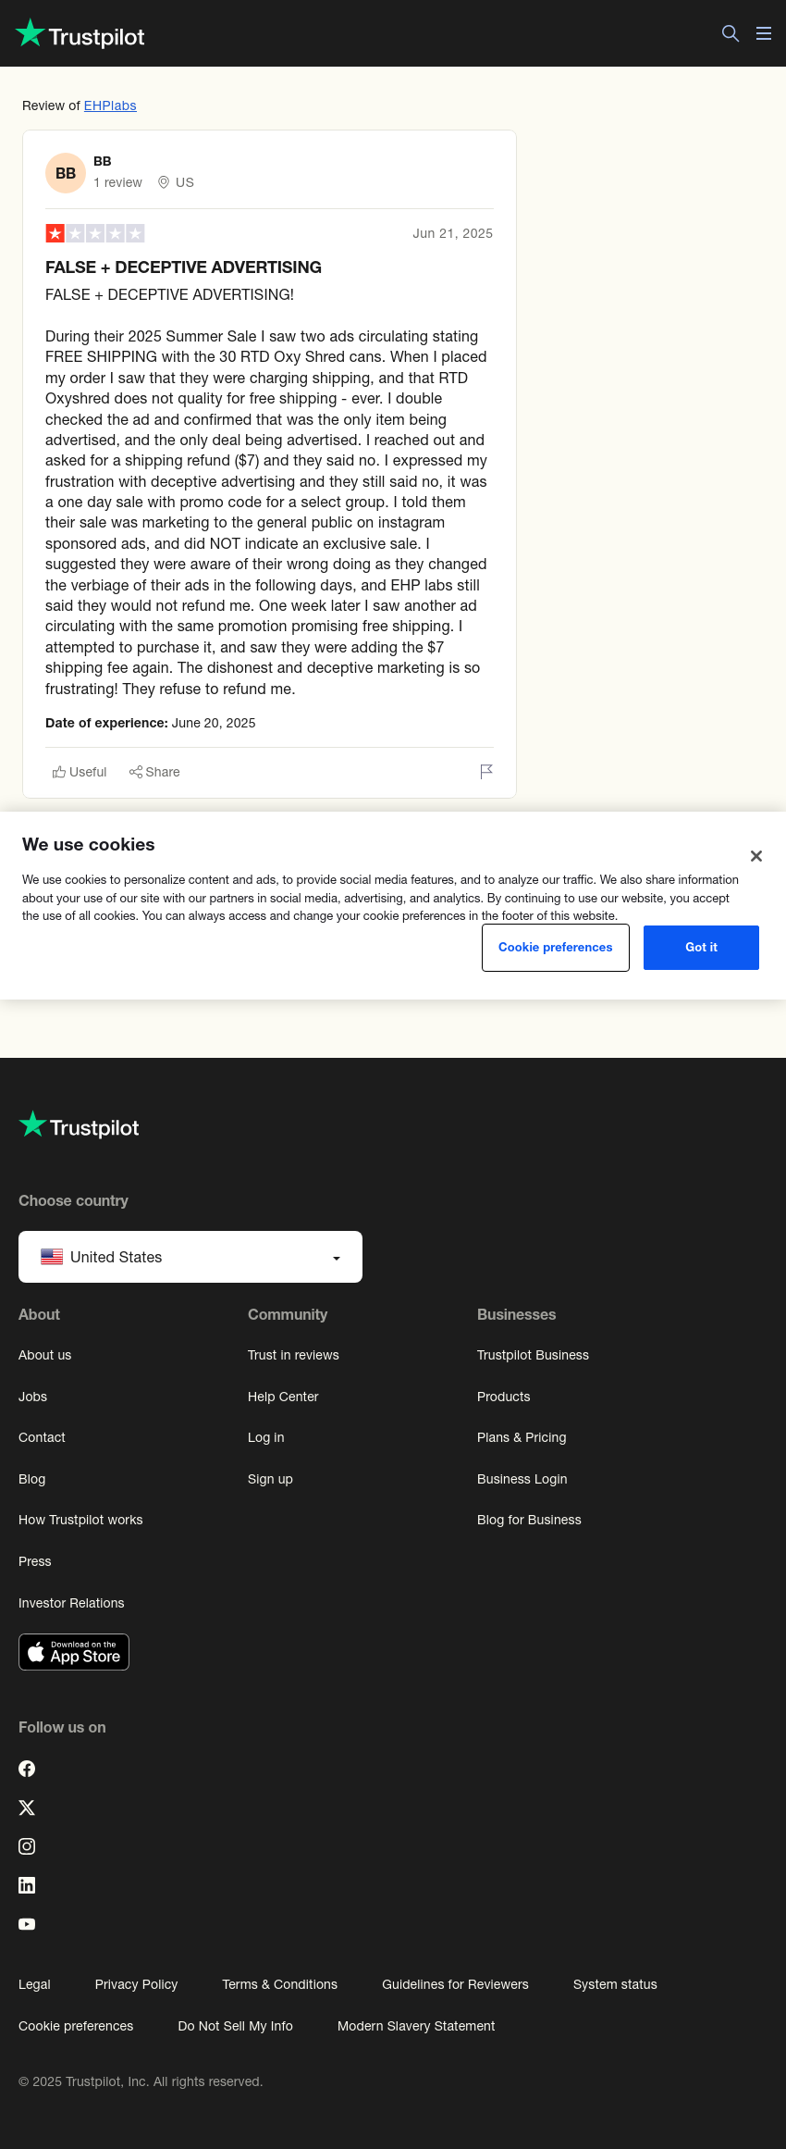The height and width of the screenshot is (2149, 786).
Task: Click the 'Date of experience' line
Action: tap(151, 723)
